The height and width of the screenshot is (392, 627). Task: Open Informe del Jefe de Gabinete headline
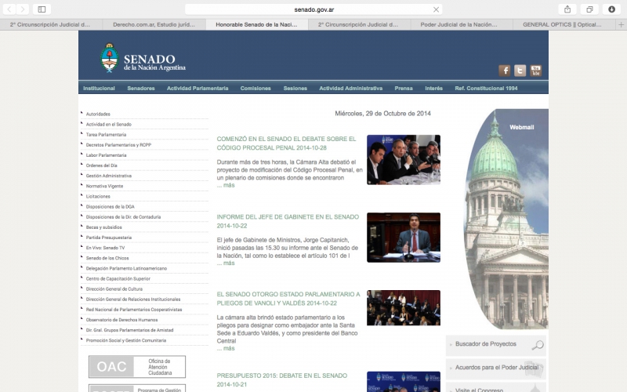coord(288,221)
